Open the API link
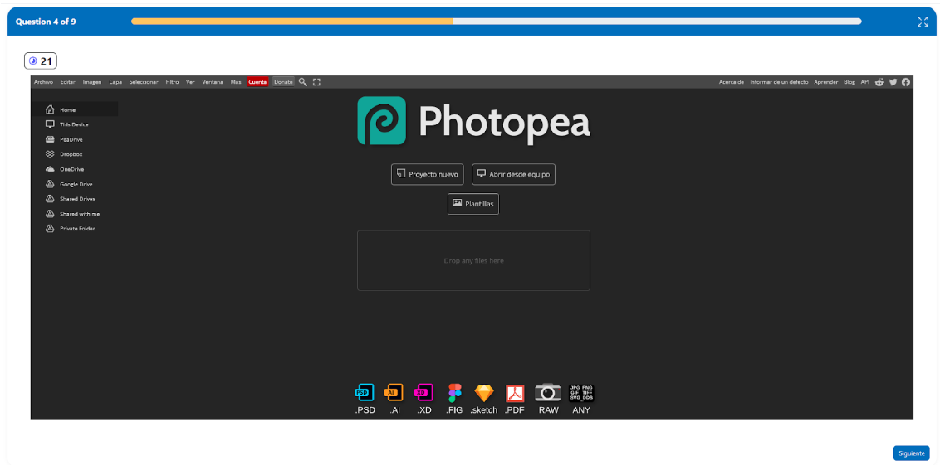This screenshot has width=940, height=465. (x=865, y=82)
